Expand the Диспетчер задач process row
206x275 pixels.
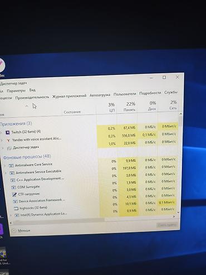coord(3,148)
